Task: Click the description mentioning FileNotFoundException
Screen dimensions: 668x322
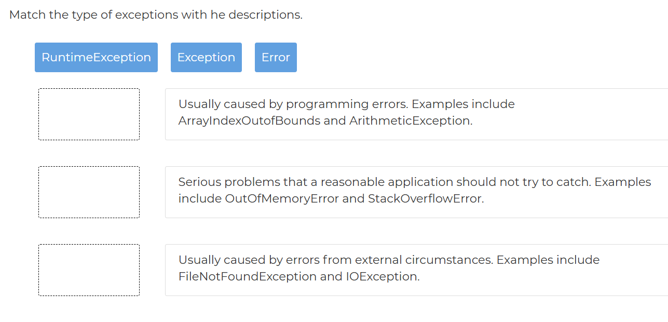Action: [x=363, y=268]
